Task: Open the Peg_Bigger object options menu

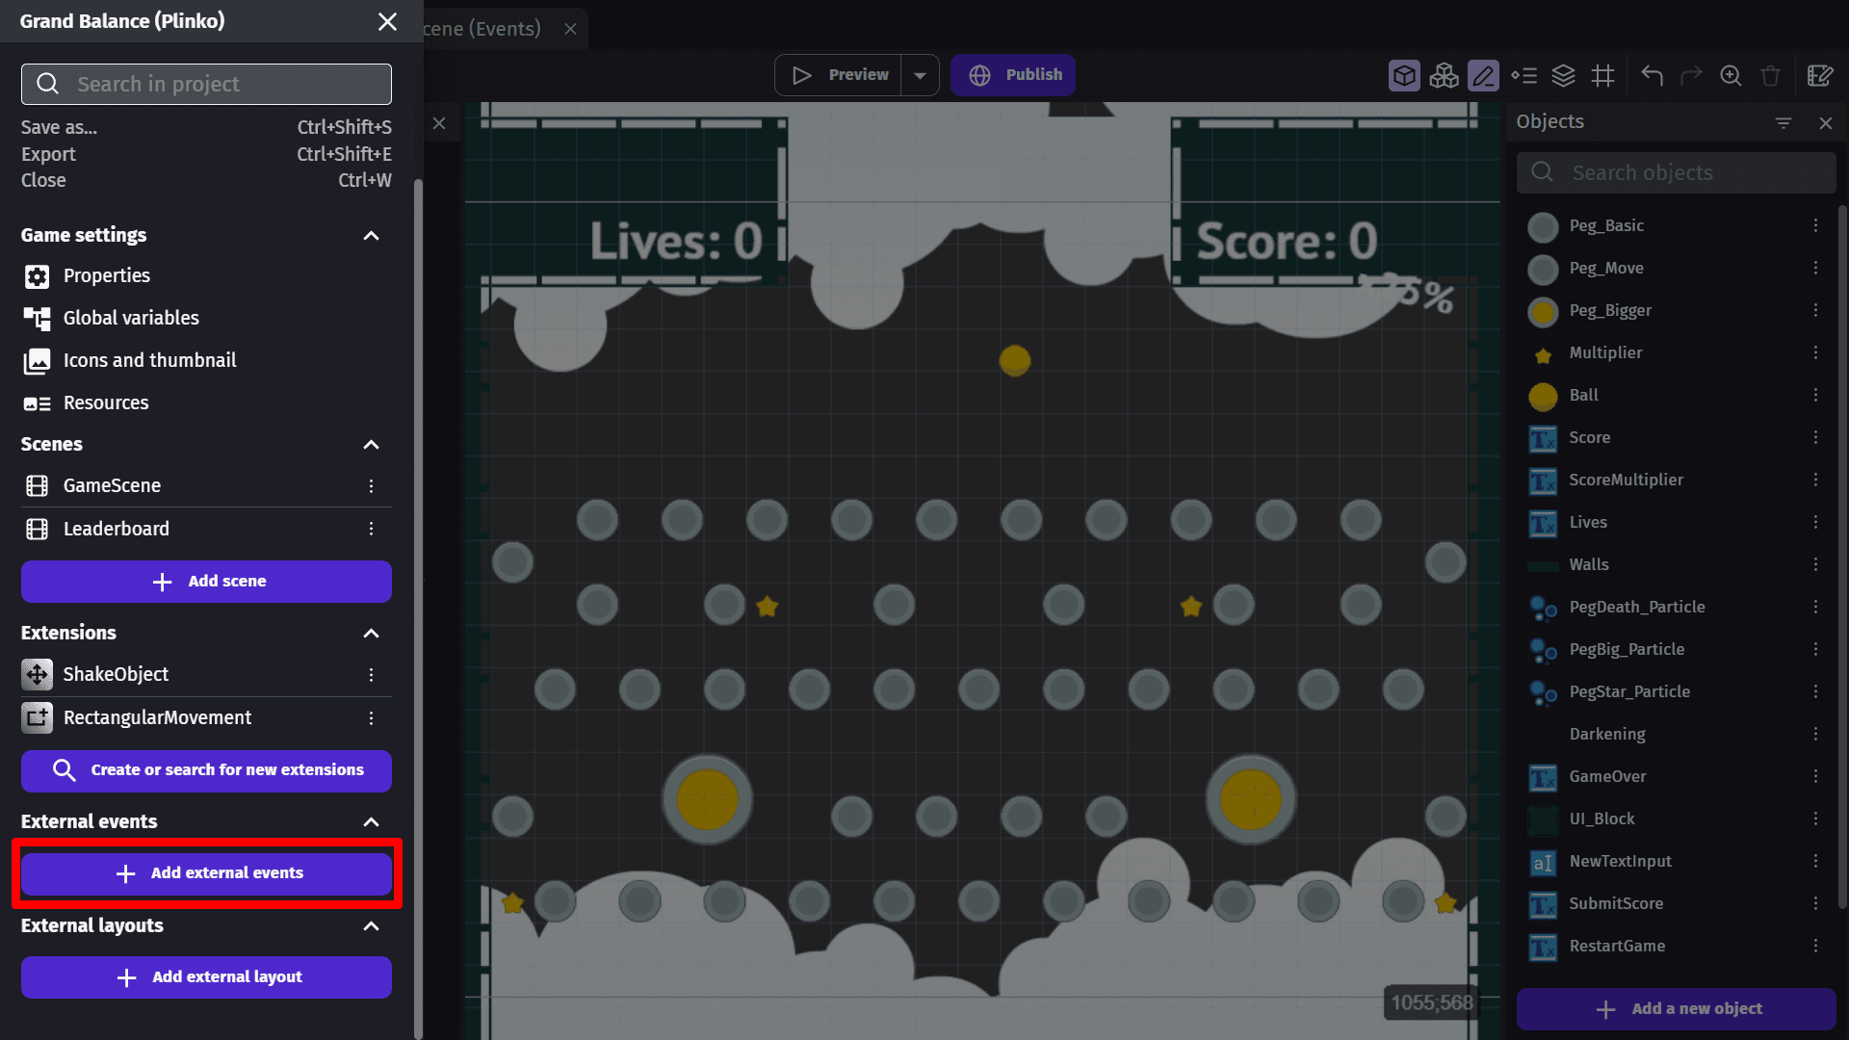Action: [1815, 310]
